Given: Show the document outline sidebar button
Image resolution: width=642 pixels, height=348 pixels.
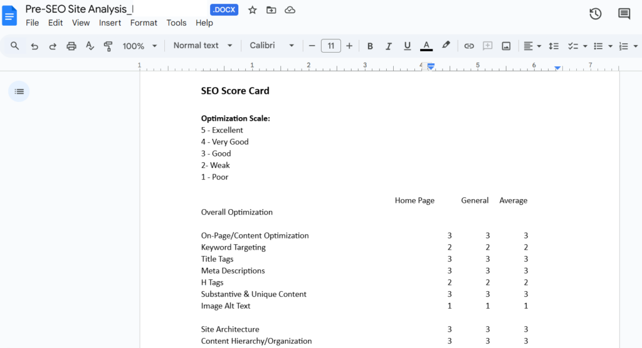Looking at the screenshot, I should 19,91.
